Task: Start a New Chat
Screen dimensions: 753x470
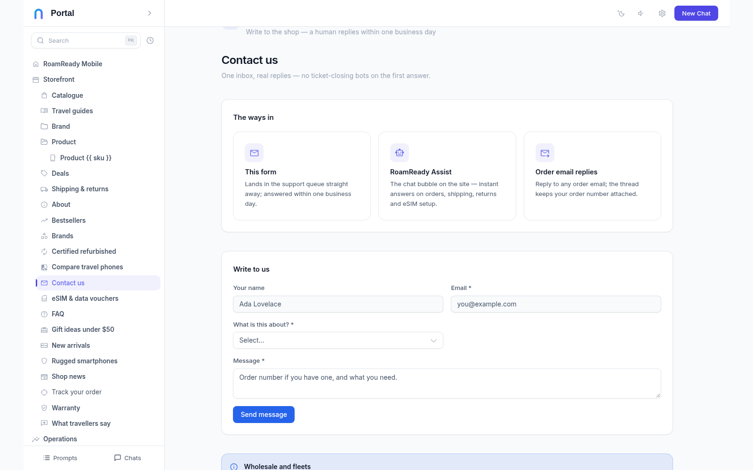Action: coord(696,13)
